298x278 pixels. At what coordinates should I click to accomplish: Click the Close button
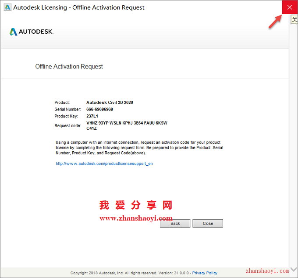click(x=208, y=224)
